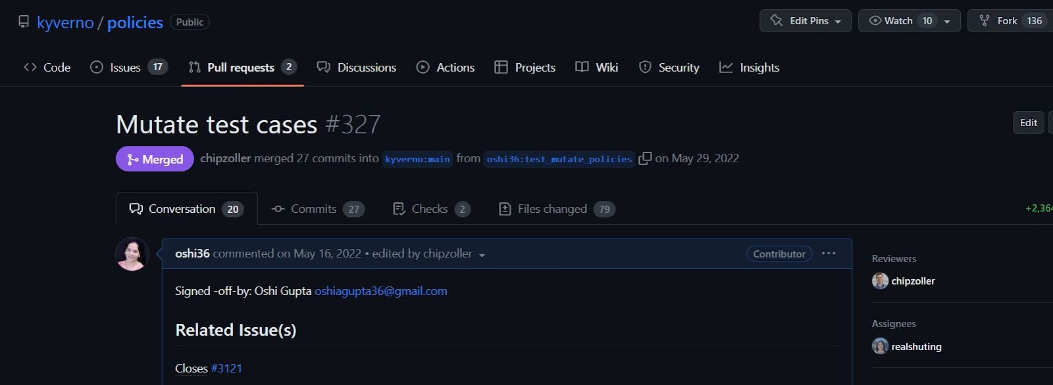The image size is (1053, 385).
Task: Click the oshiagupta36@gmail.com email link
Action: click(380, 291)
